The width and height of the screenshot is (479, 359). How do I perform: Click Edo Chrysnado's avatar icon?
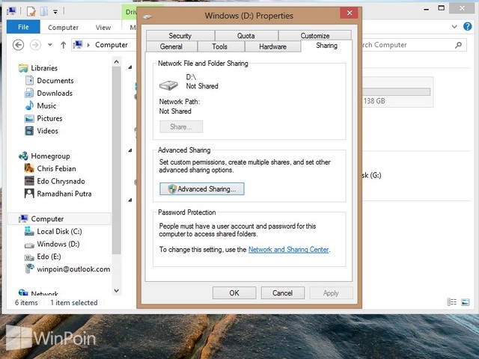29,181
